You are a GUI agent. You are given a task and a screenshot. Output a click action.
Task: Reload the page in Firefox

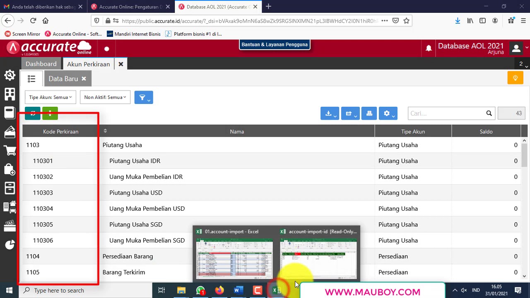click(33, 21)
